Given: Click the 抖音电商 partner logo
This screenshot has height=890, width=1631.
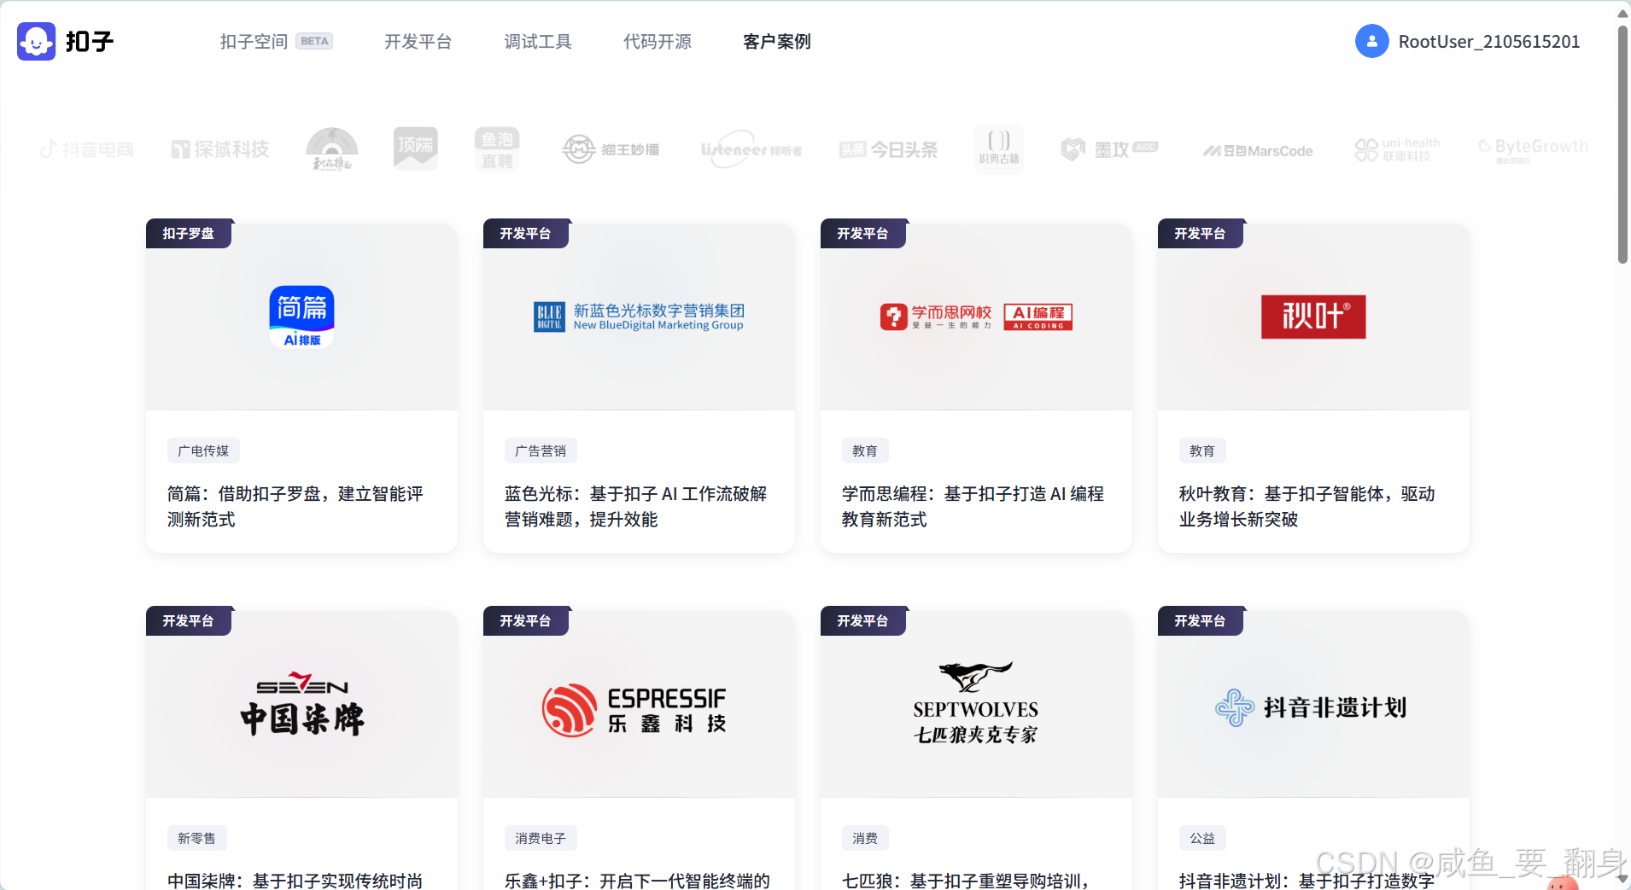Looking at the screenshot, I should pos(87,149).
